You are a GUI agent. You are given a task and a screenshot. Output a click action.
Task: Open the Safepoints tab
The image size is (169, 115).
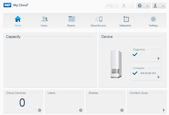pos(125,21)
